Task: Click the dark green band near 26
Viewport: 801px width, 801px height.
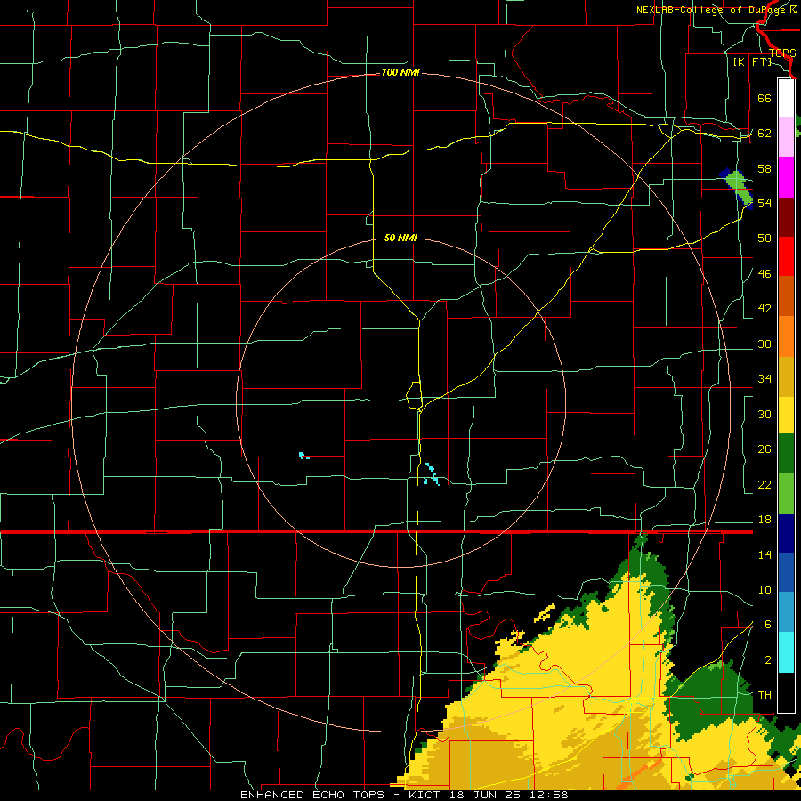Action: (x=786, y=453)
